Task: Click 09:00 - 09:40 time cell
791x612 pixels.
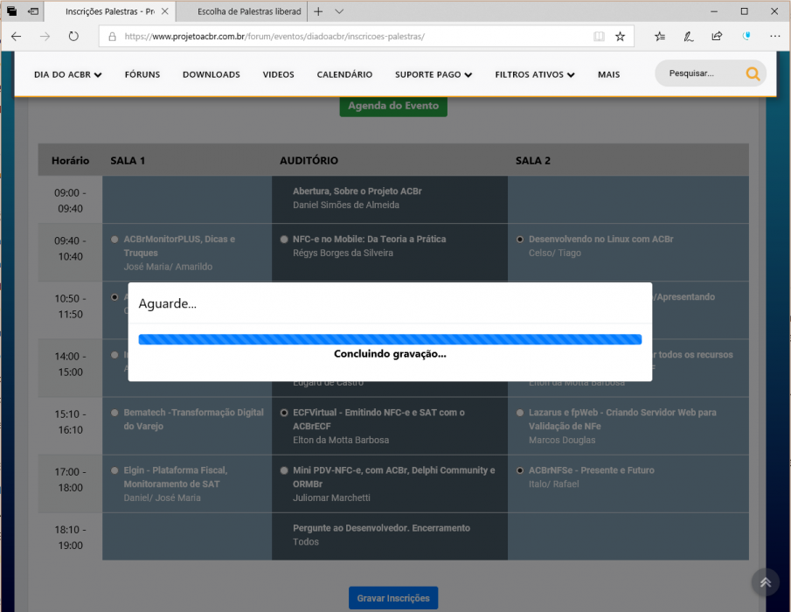Action: click(x=70, y=200)
